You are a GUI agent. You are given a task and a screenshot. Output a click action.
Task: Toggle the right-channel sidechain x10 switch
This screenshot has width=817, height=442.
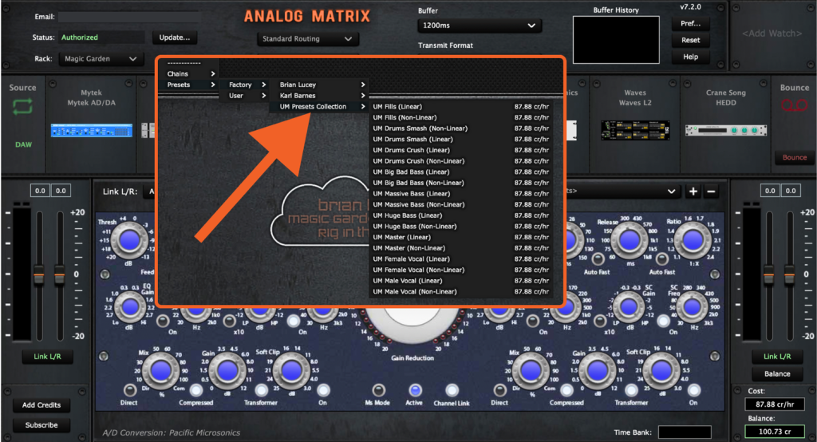[599, 321]
